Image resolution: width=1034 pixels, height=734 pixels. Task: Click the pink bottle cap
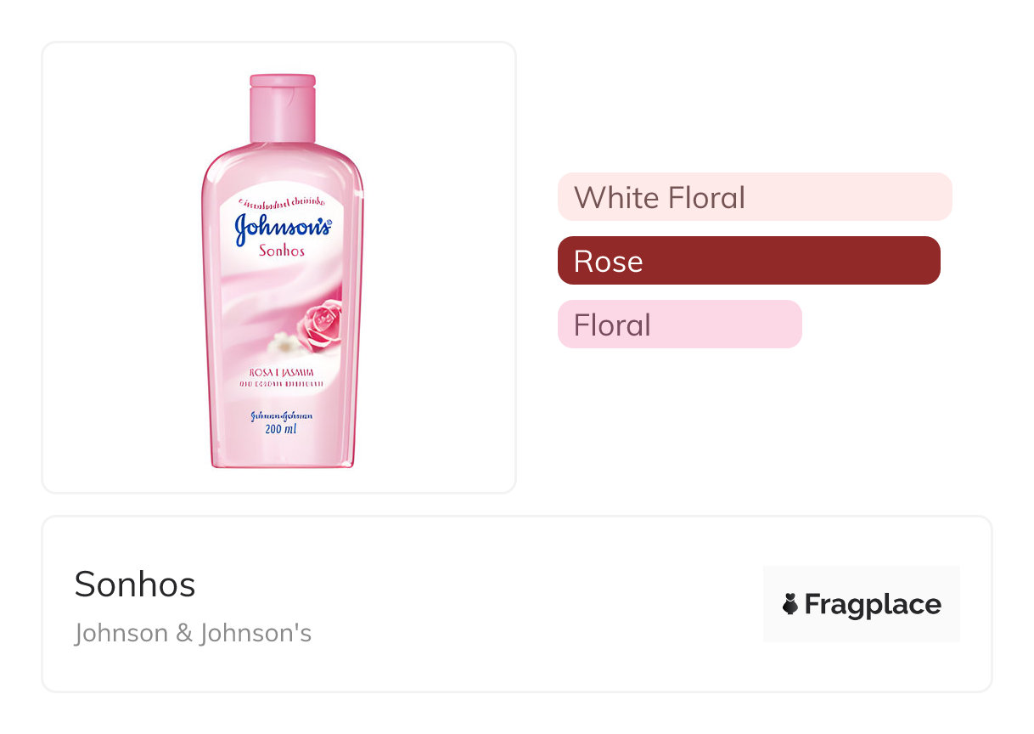point(283,107)
